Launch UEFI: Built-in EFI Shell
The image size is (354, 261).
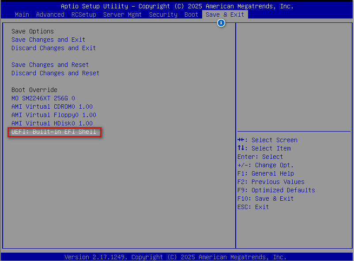point(54,132)
